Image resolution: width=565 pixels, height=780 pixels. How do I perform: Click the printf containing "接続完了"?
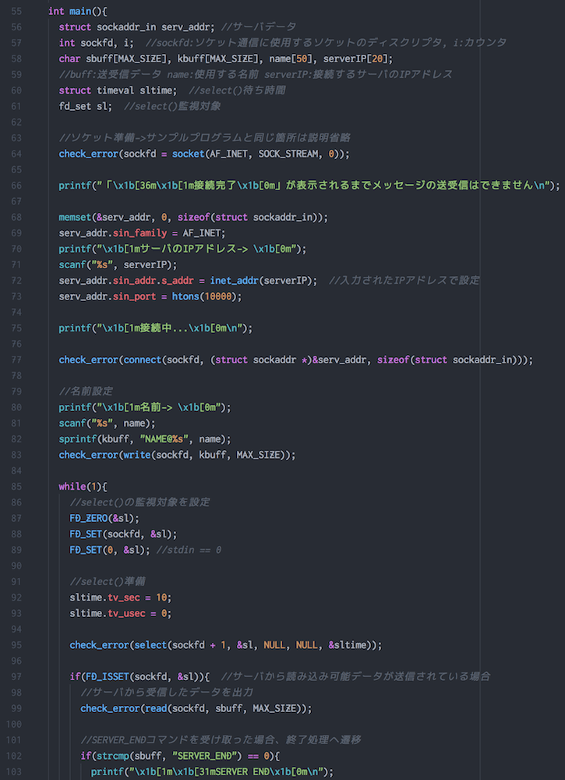click(x=309, y=186)
